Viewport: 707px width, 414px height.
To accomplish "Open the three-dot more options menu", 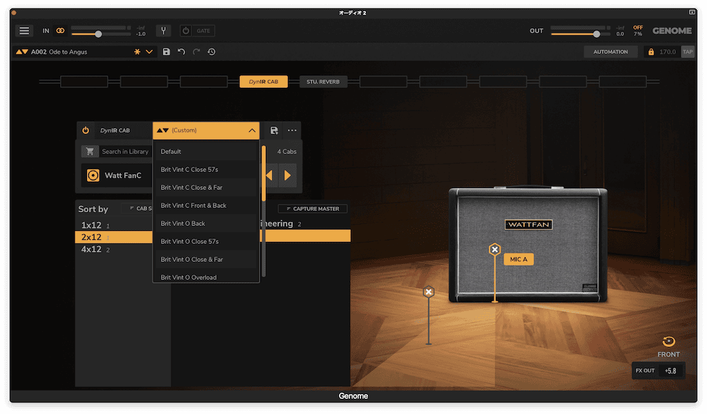I will [292, 131].
